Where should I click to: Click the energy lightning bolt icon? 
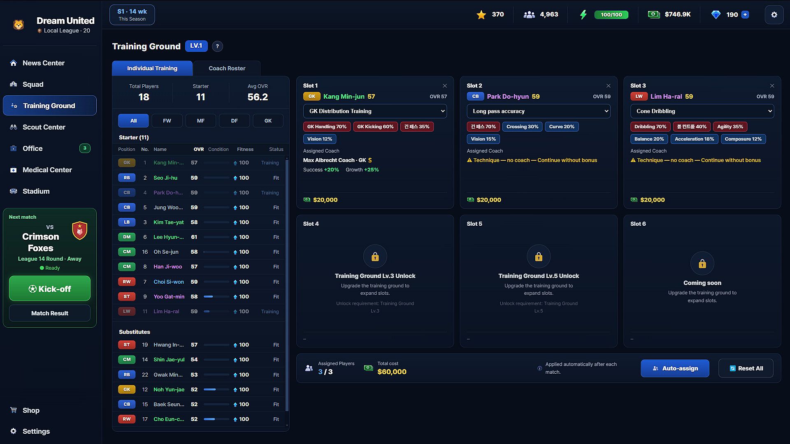pyautogui.click(x=583, y=15)
